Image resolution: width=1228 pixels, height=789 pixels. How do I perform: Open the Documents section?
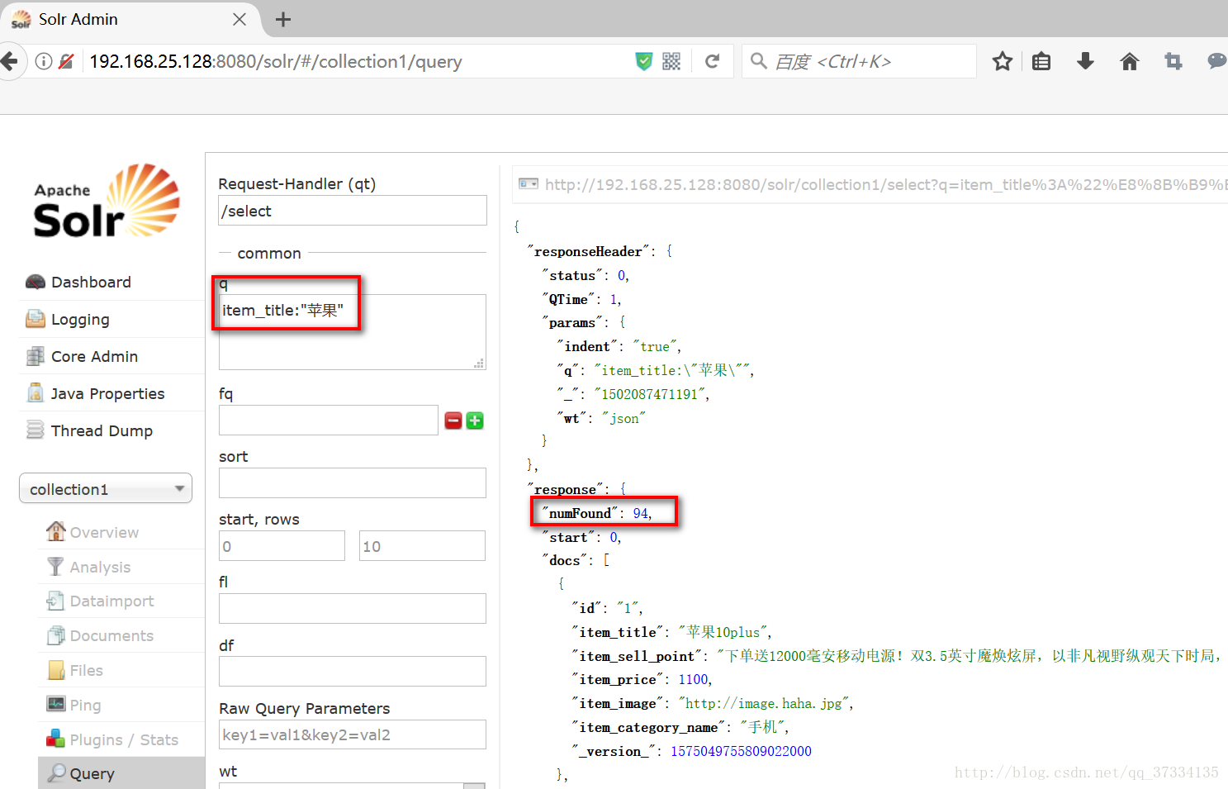click(x=111, y=635)
